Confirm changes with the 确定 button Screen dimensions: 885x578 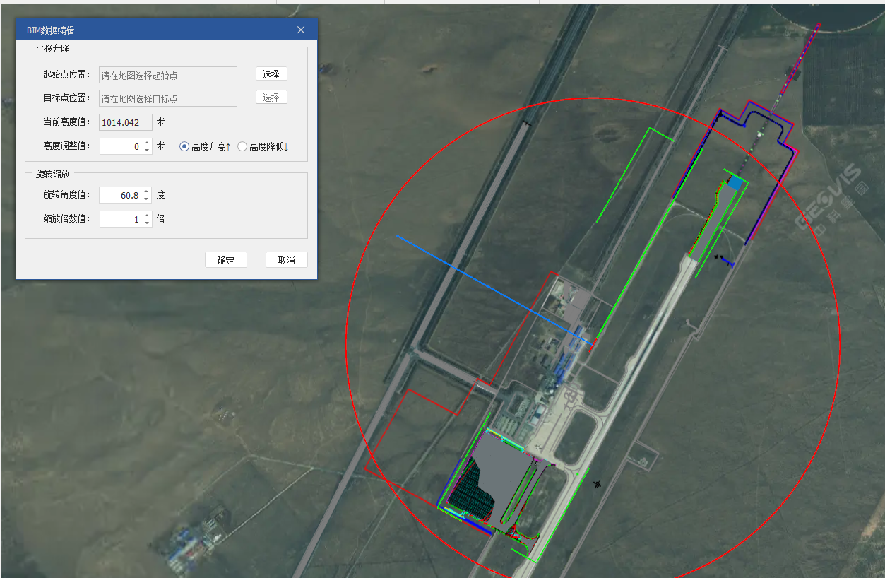tap(226, 260)
